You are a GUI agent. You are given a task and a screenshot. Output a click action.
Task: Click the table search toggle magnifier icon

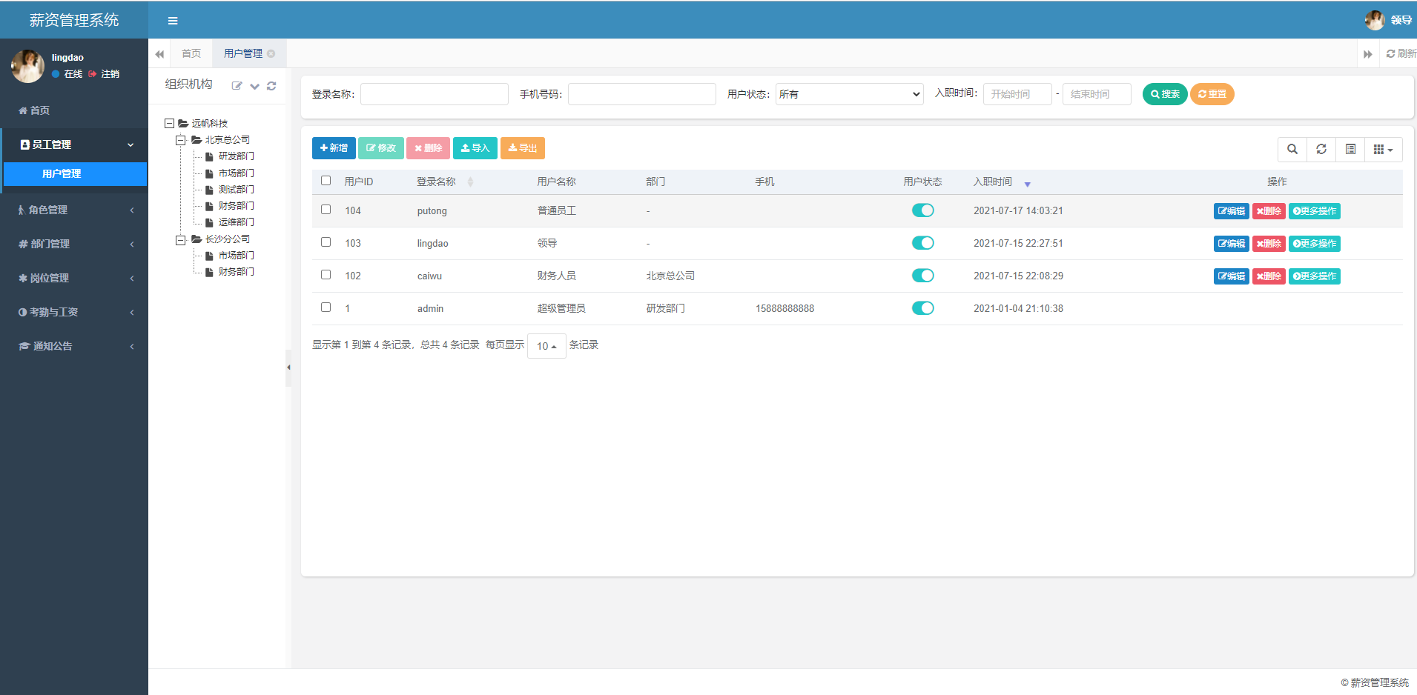tap(1292, 149)
